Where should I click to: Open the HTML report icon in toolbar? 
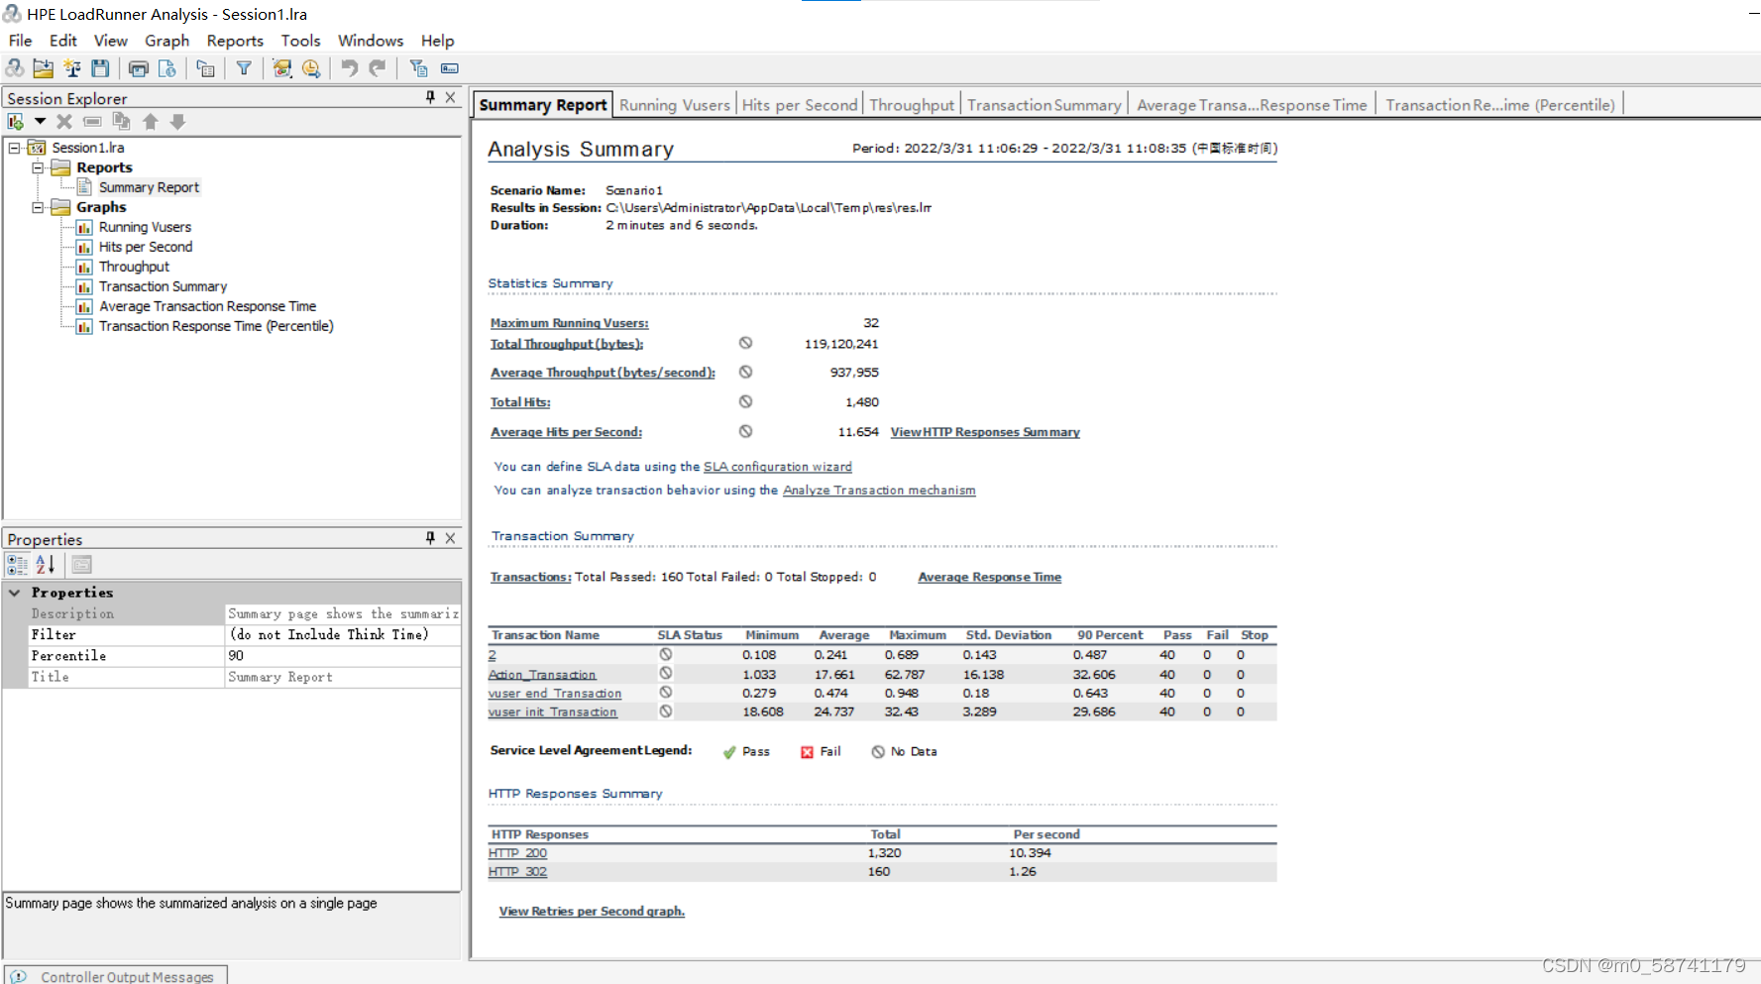coord(166,68)
